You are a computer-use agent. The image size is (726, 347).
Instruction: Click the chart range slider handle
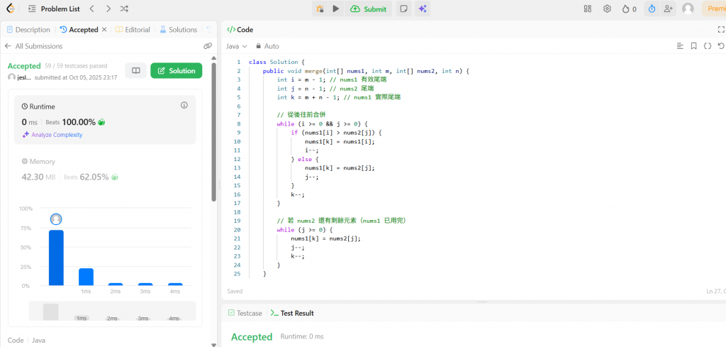(51, 312)
